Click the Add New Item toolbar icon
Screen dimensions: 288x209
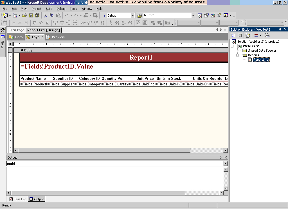point(15,16)
